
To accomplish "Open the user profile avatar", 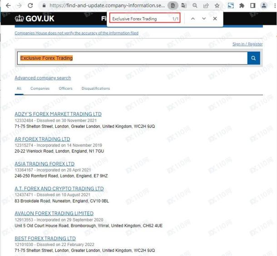I will point(264,5).
